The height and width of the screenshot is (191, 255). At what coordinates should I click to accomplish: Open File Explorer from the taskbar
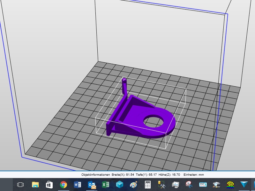(35, 185)
